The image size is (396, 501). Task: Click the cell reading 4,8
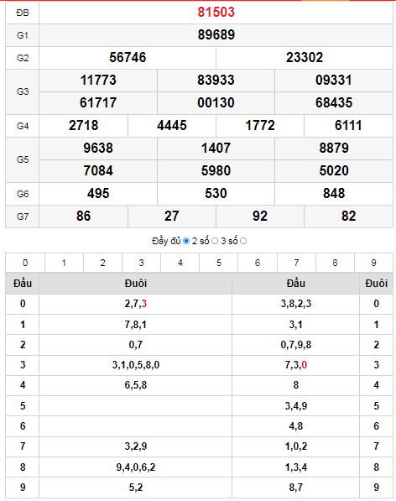pos(295,426)
